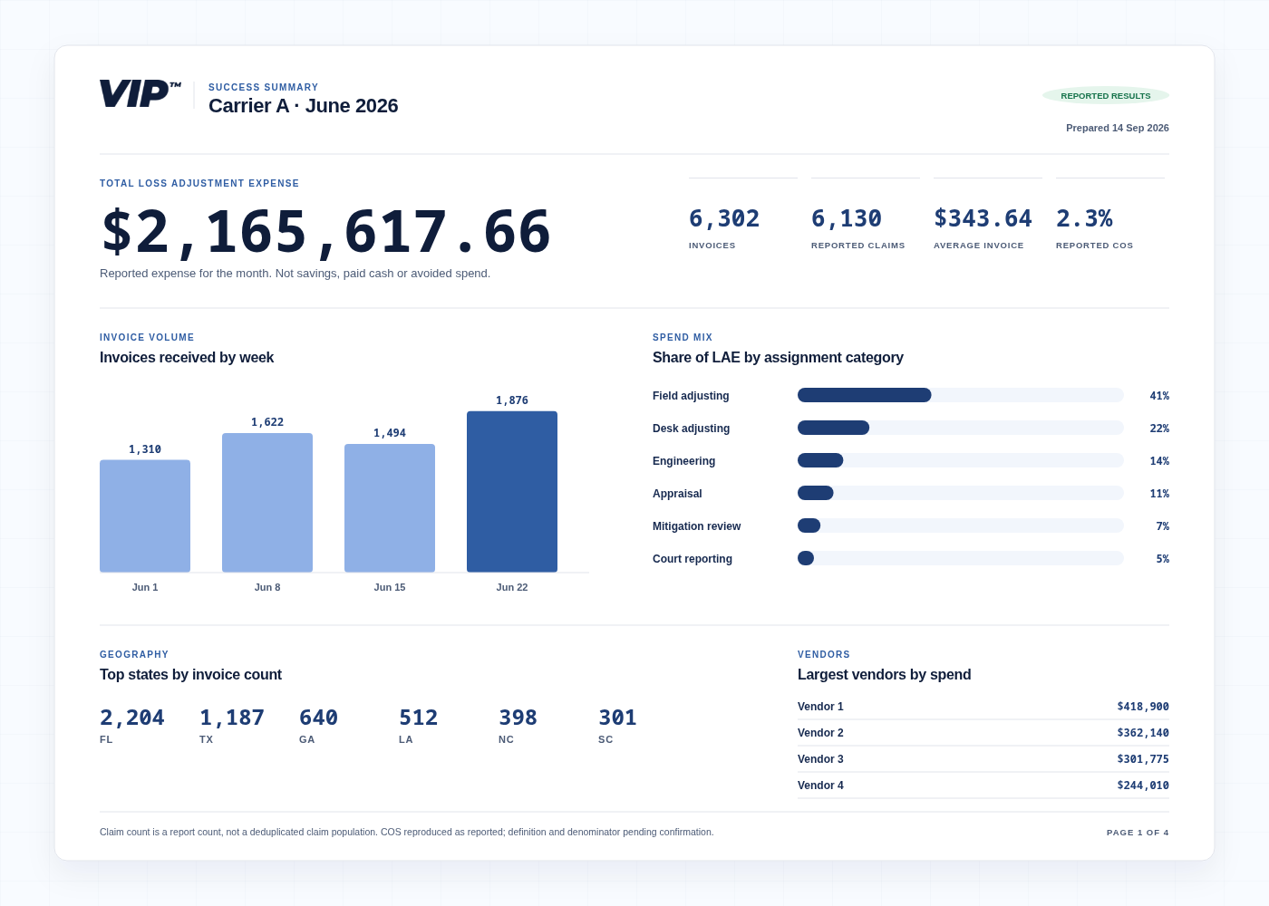
Task: Click the Jun 22 axis label
Action: pyautogui.click(x=512, y=587)
